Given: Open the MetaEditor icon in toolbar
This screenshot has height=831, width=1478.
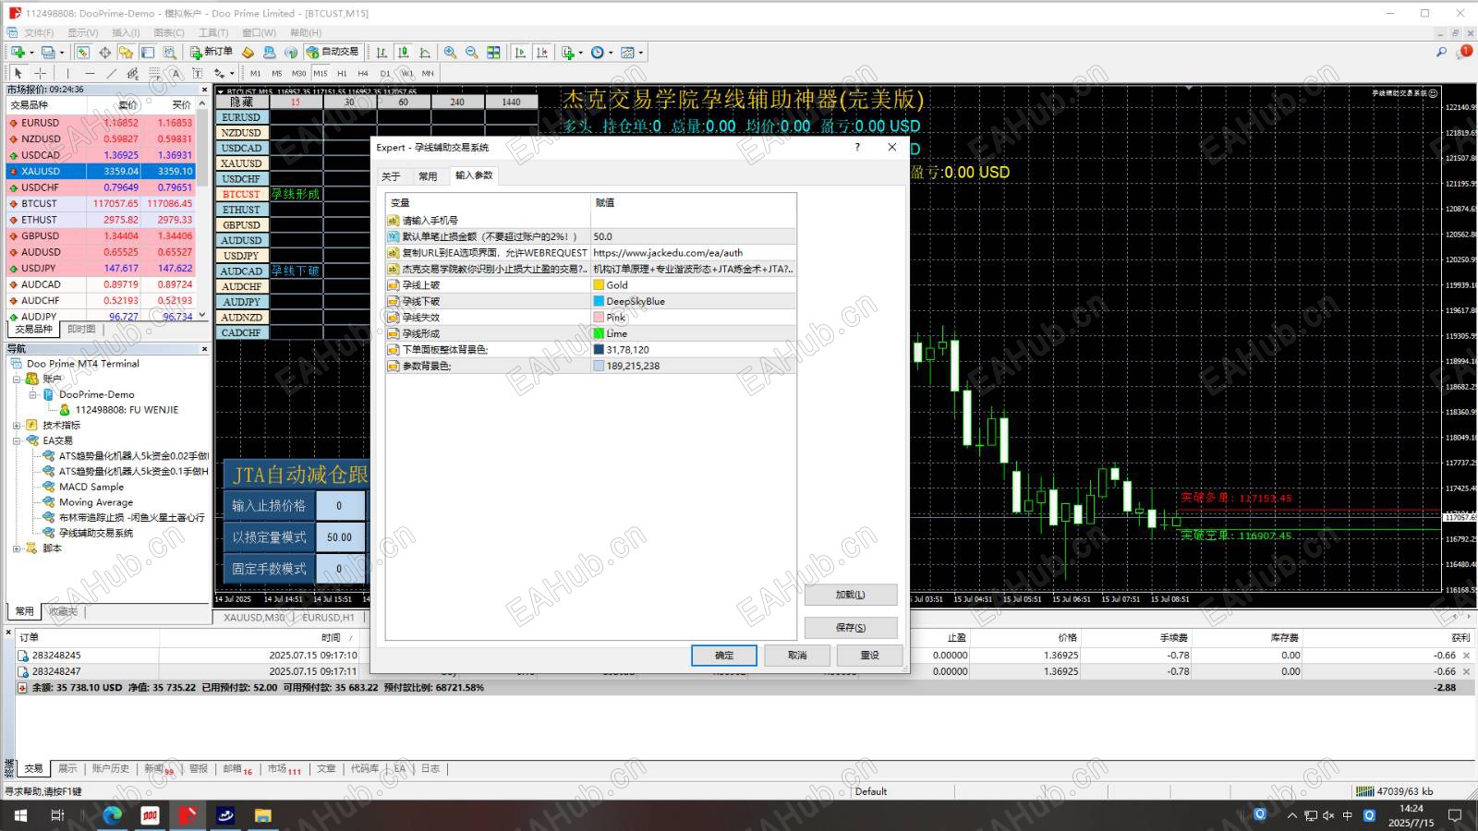Looking at the screenshot, I should click(x=248, y=53).
